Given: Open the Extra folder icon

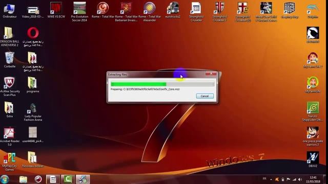Looking at the screenshot, I should [9, 109].
